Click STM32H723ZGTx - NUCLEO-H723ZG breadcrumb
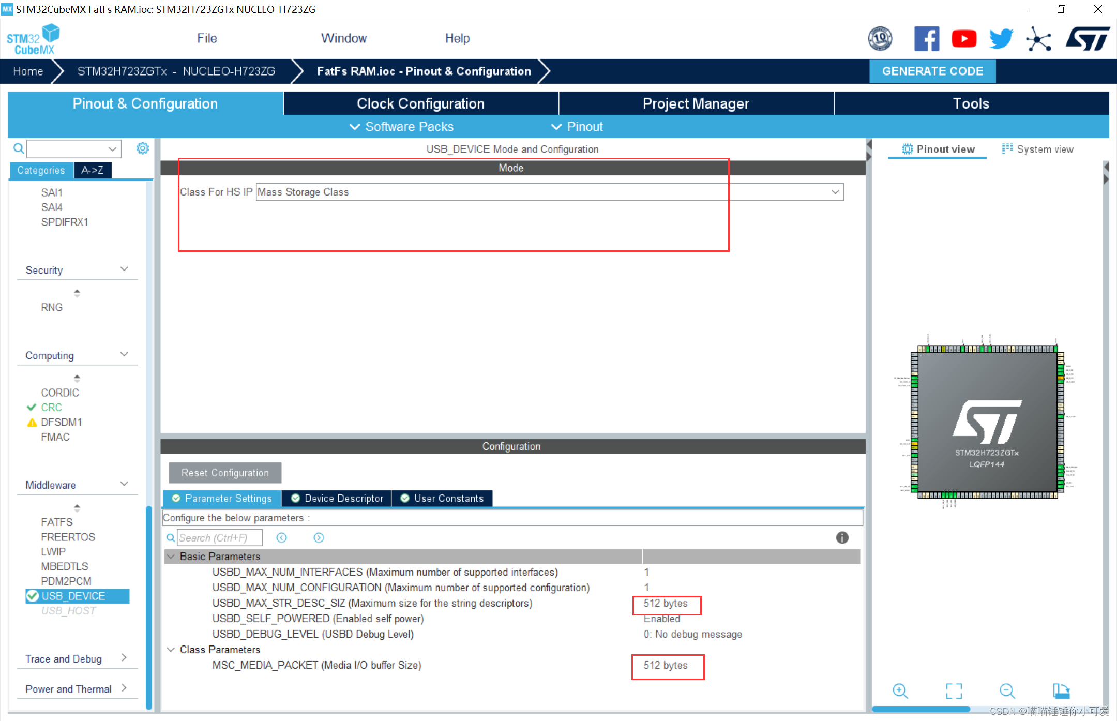1117x721 pixels. tap(176, 71)
